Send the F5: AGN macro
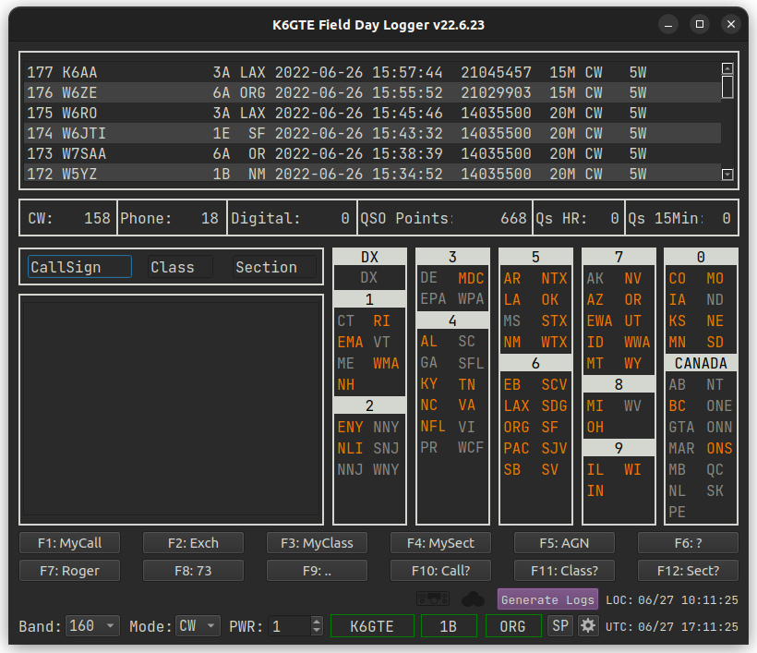The height and width of the screenshot is (653, 757). click(564, 543)
